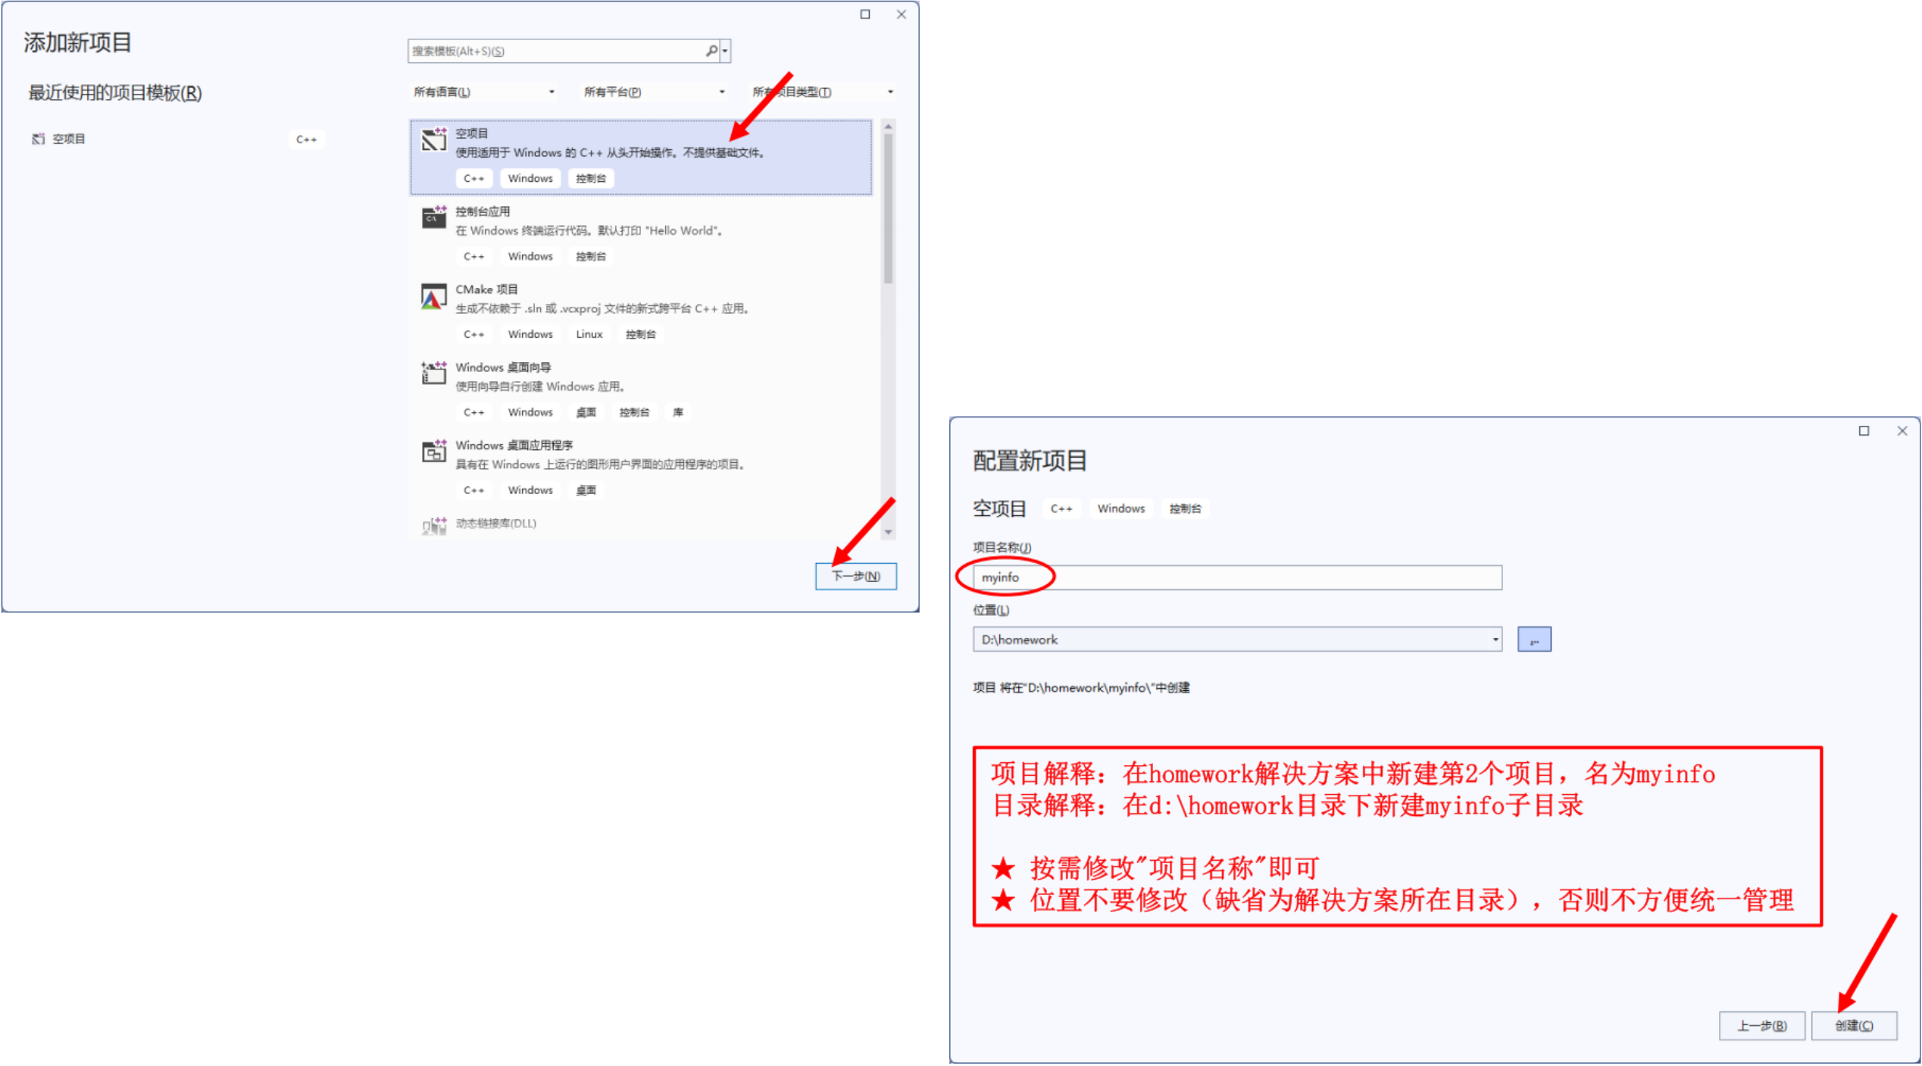
Task: Open the location D:\homework combo box arrow
Action: (x=1495, y=639)
